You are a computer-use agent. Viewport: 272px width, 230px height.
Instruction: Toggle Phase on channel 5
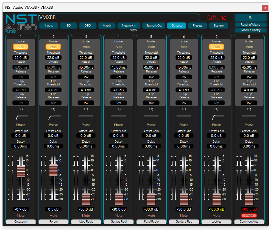tap(151, 125)
